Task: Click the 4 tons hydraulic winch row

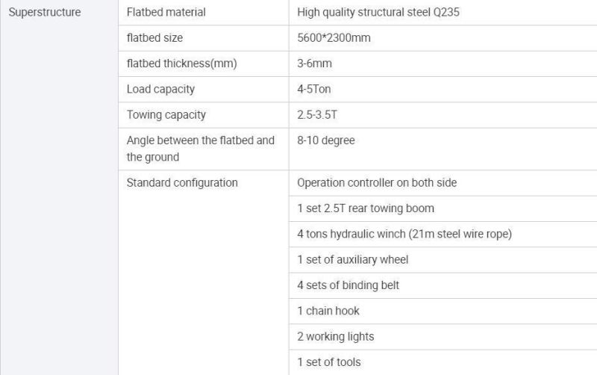Action: 443,235
